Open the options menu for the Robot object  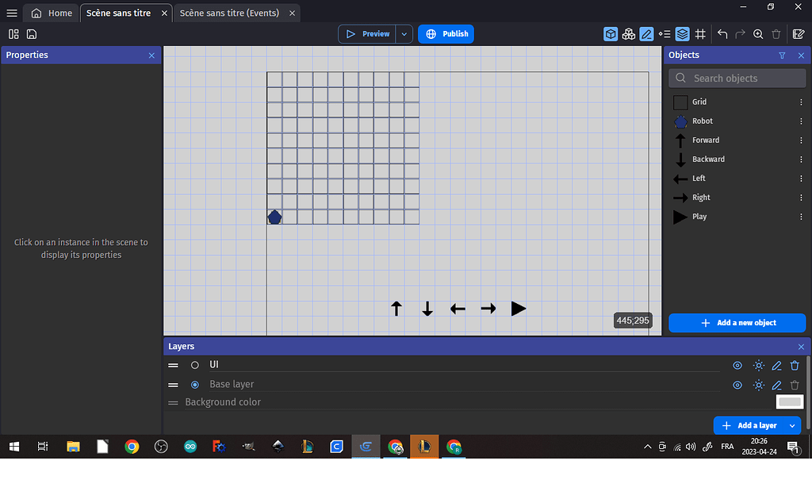click(801, 121)
